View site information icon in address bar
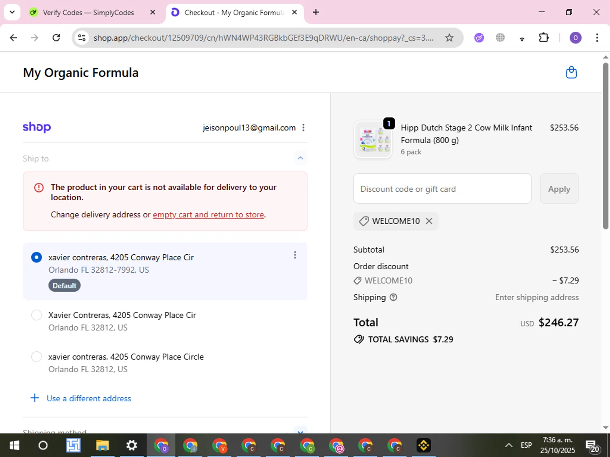 click(x=82, y=38)
